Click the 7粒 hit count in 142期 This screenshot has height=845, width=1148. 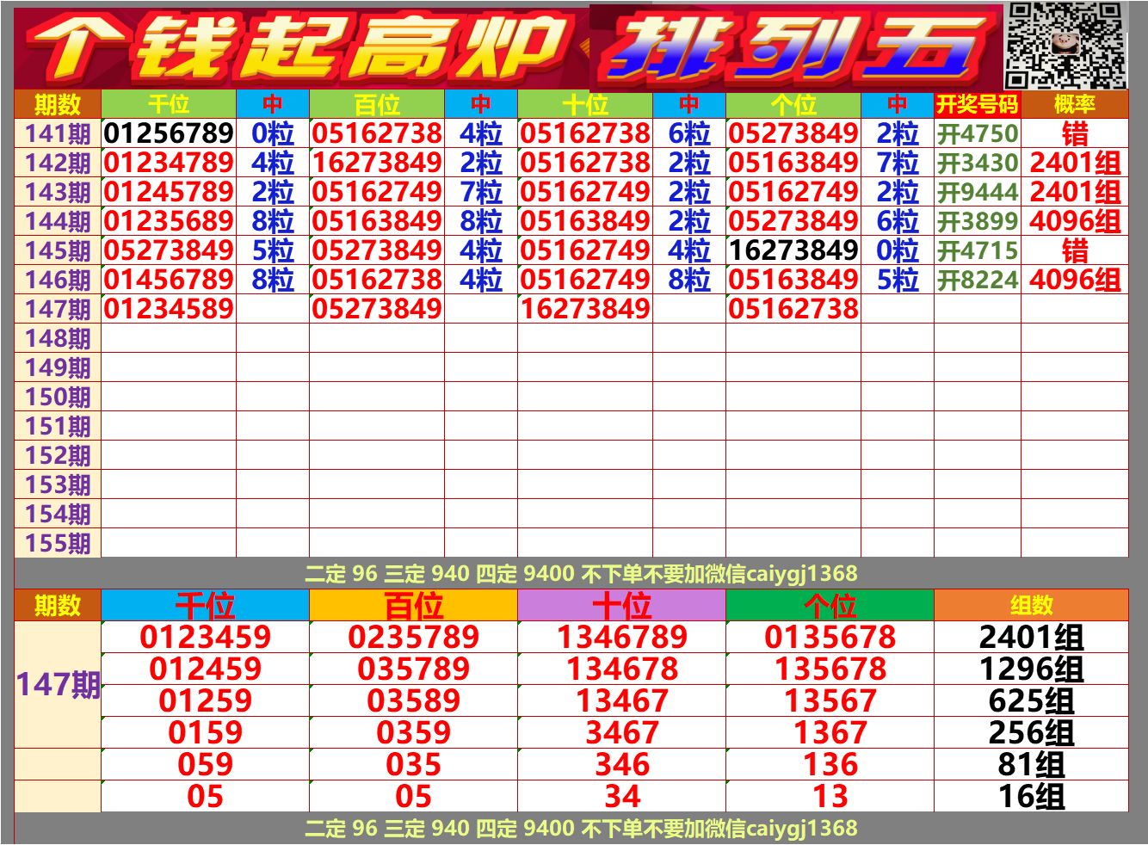tap(898, 163)
